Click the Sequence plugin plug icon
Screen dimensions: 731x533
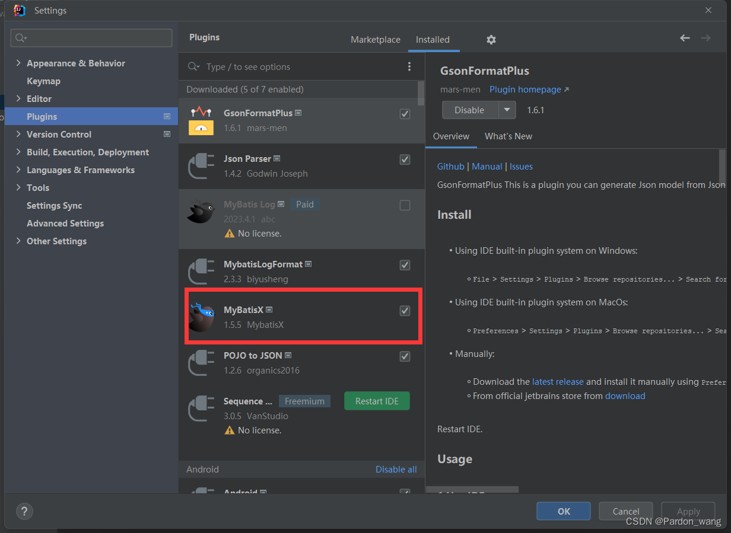click(201, 408)
